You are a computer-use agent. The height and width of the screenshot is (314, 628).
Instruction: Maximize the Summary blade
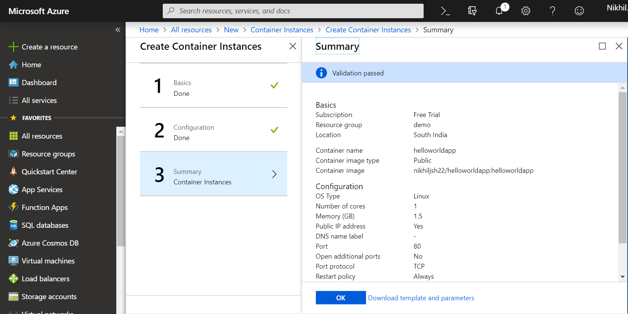pos(602,46)
